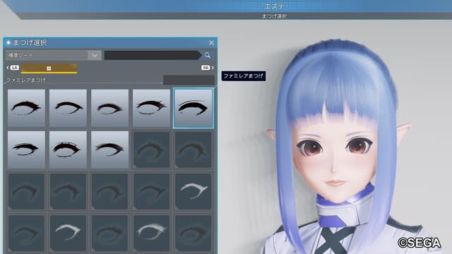Click the dark box right of item name

(x=189, y=80)
